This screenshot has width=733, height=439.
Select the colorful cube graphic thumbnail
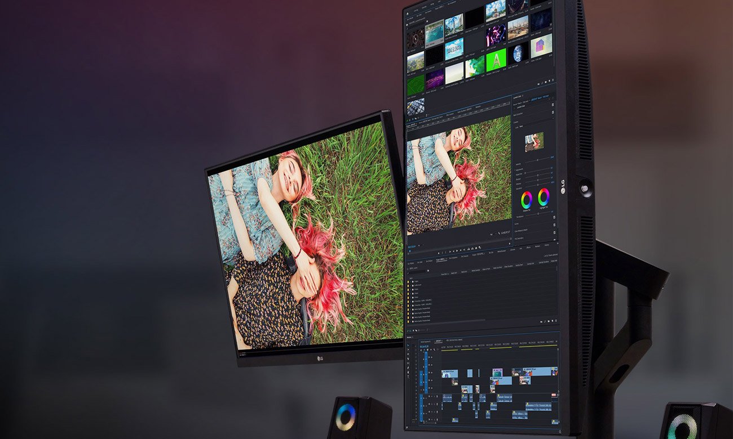point(541,46)
